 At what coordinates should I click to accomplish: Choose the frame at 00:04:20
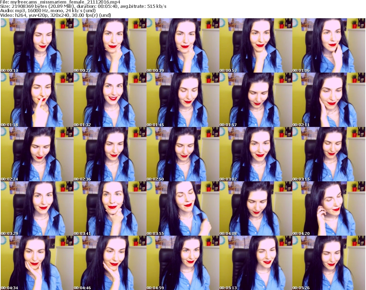point(329,208)
